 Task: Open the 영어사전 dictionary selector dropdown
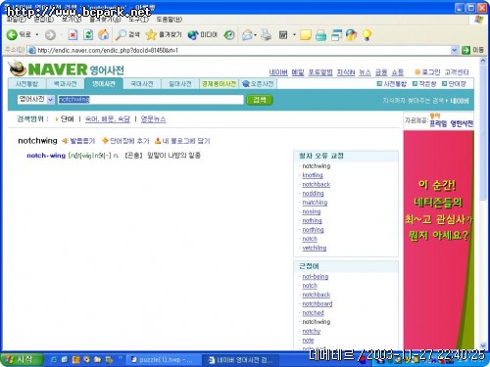click(x=36, y=100)
